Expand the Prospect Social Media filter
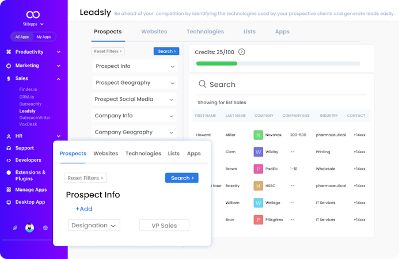This screenshot has width=399, height=259. pos(134,99)
